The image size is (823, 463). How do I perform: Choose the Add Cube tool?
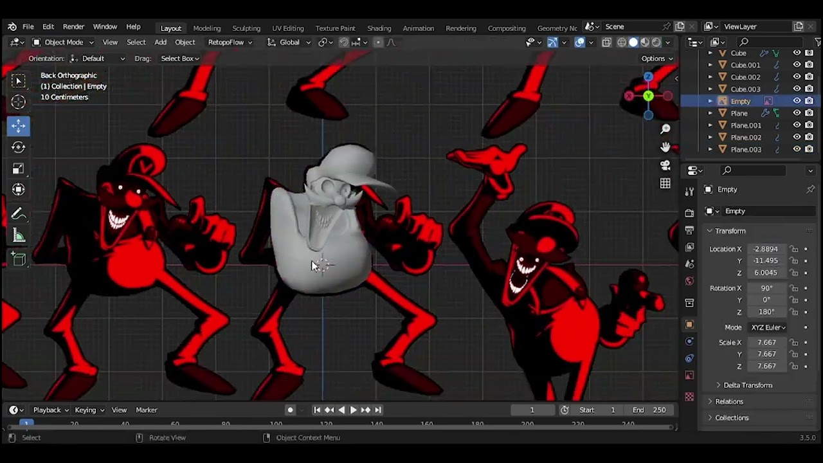[x=18, y=259]
